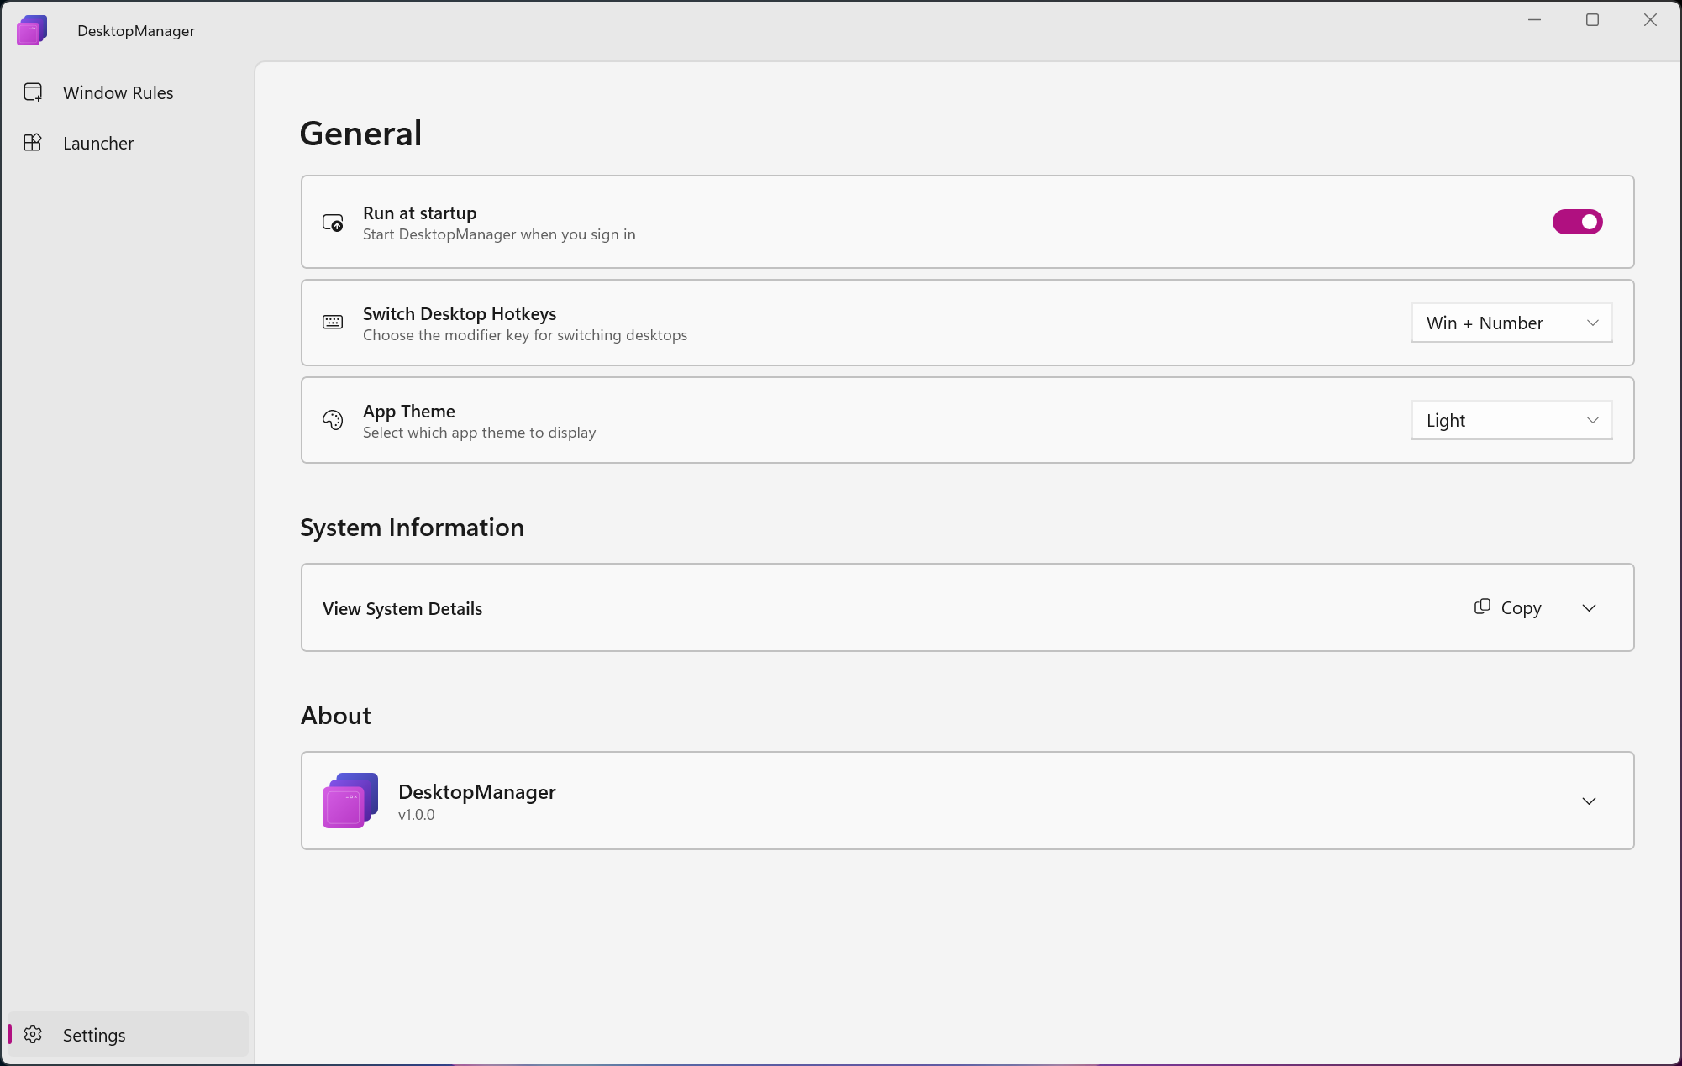This screenshot has height=1066, width=1682.
Task: Select the Window Rules sidebar icon
Action: tap(33, 92)
